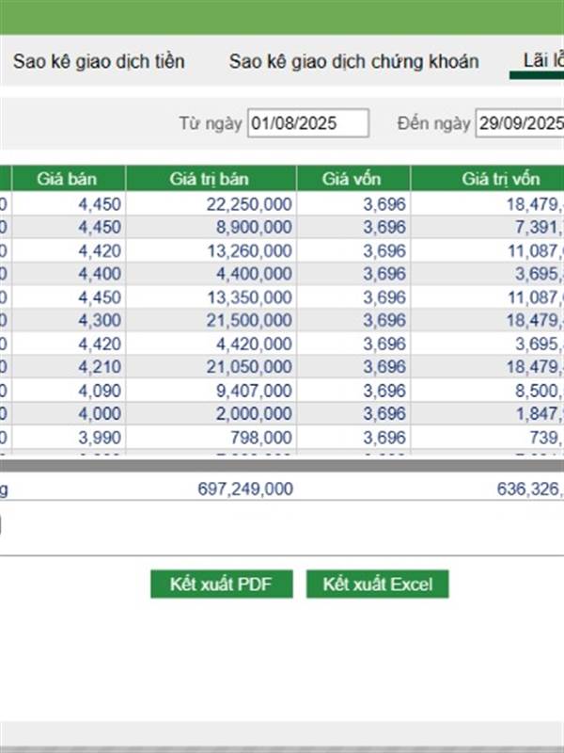Sort by the Giá bán column header
The width and height of the screenshot is (564, 753).
(68, 179)
